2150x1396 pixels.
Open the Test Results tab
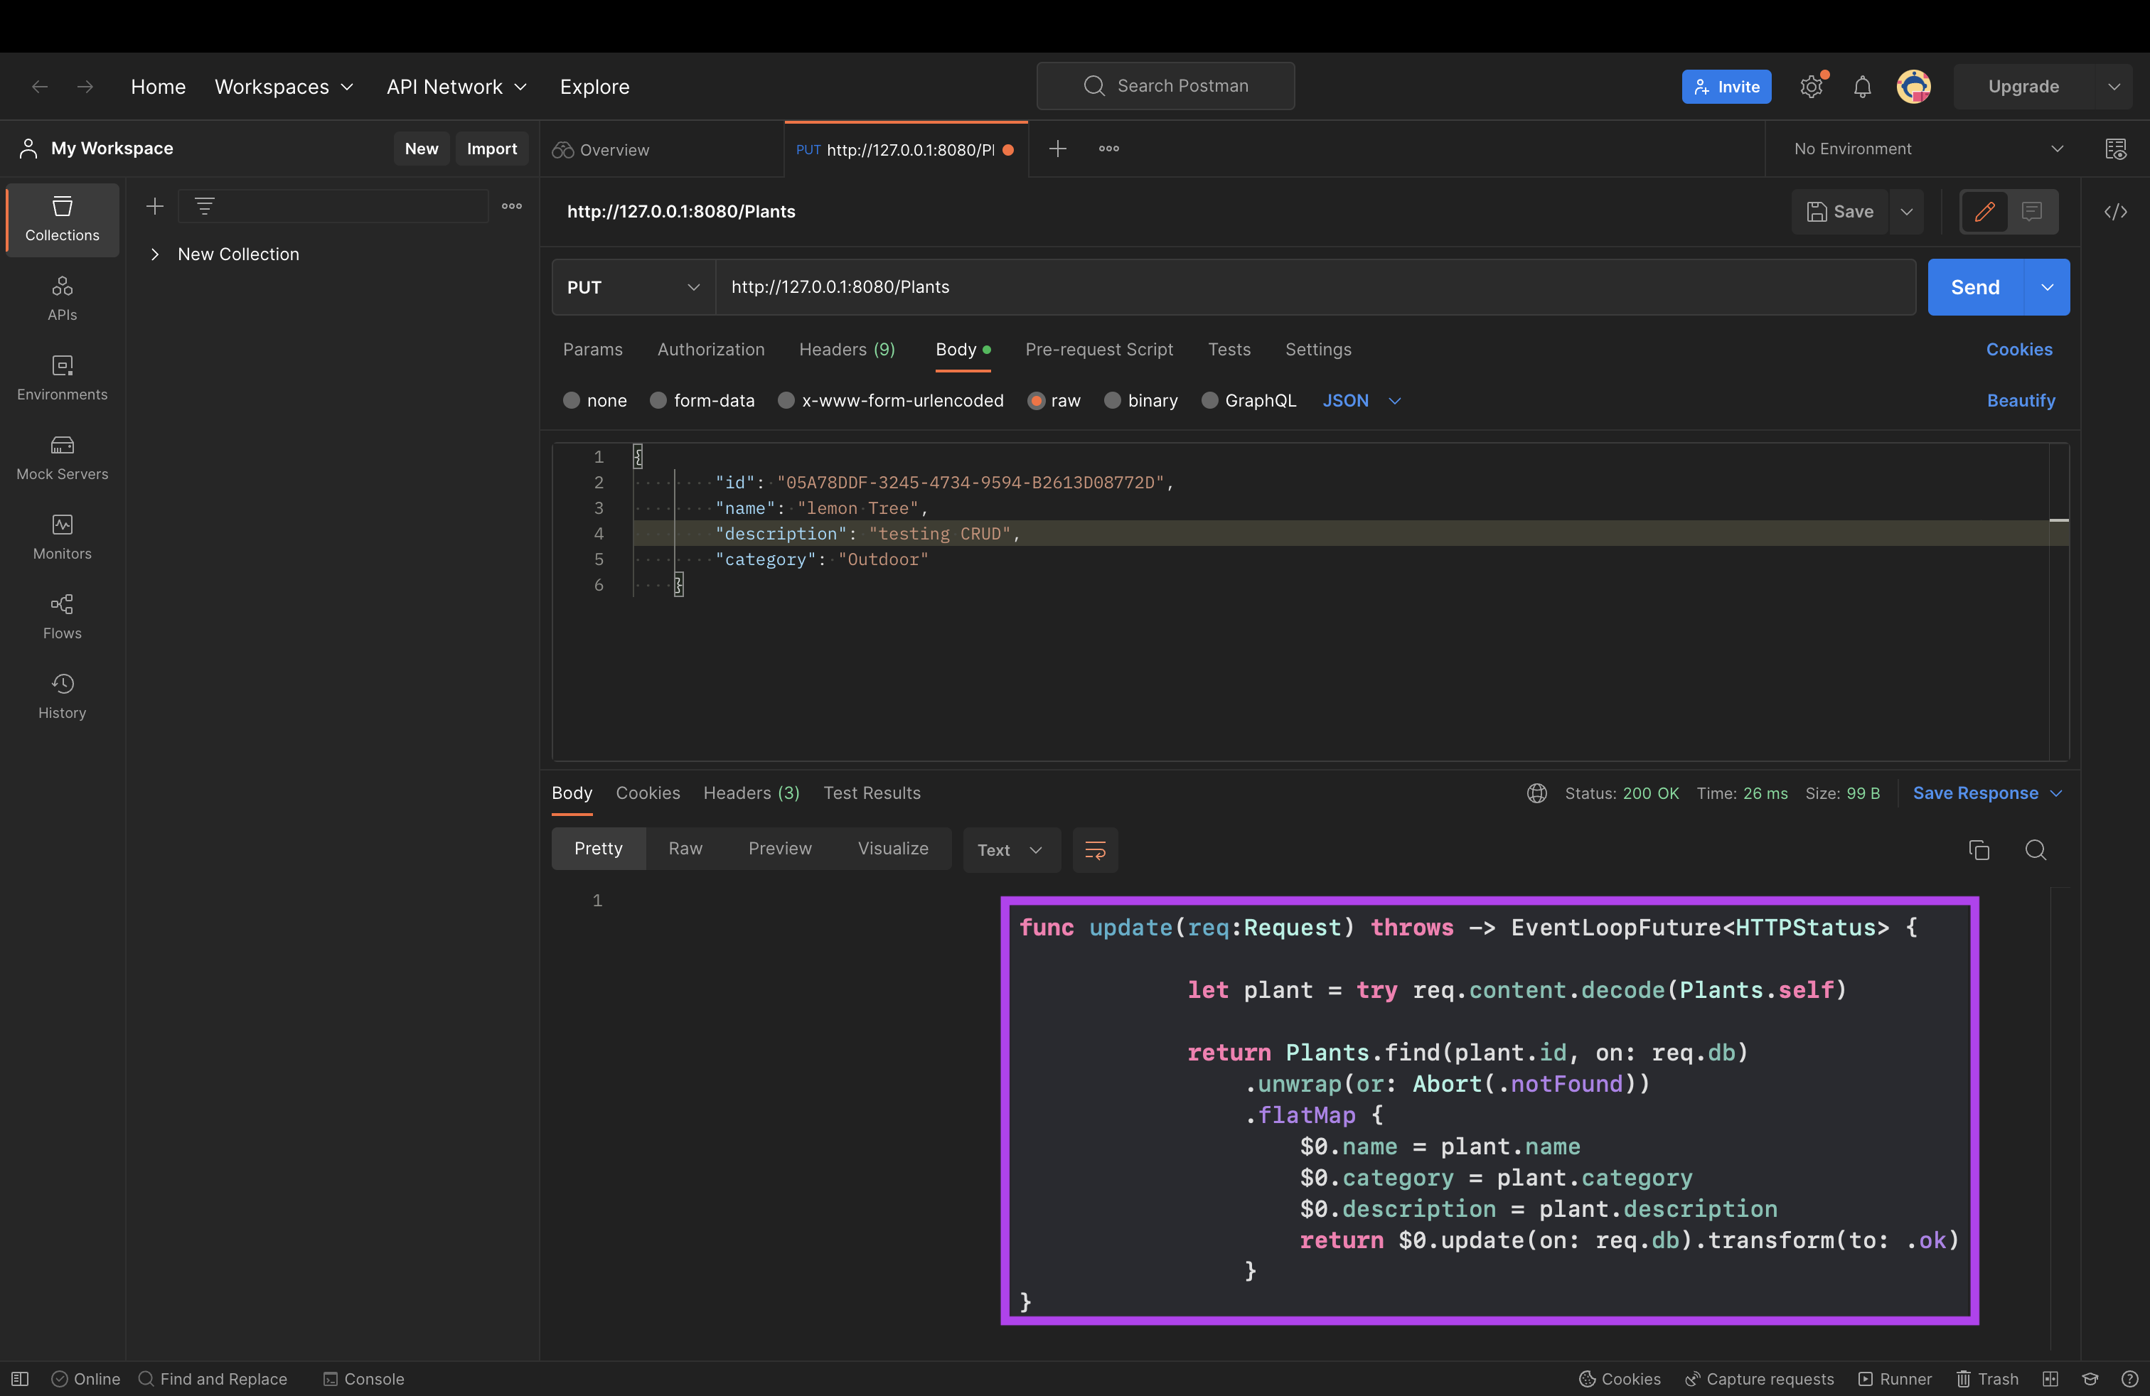click(871, 793)
